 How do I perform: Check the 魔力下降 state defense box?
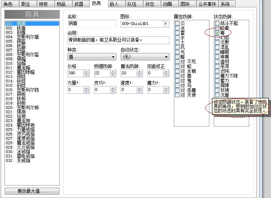click(217, 76)
